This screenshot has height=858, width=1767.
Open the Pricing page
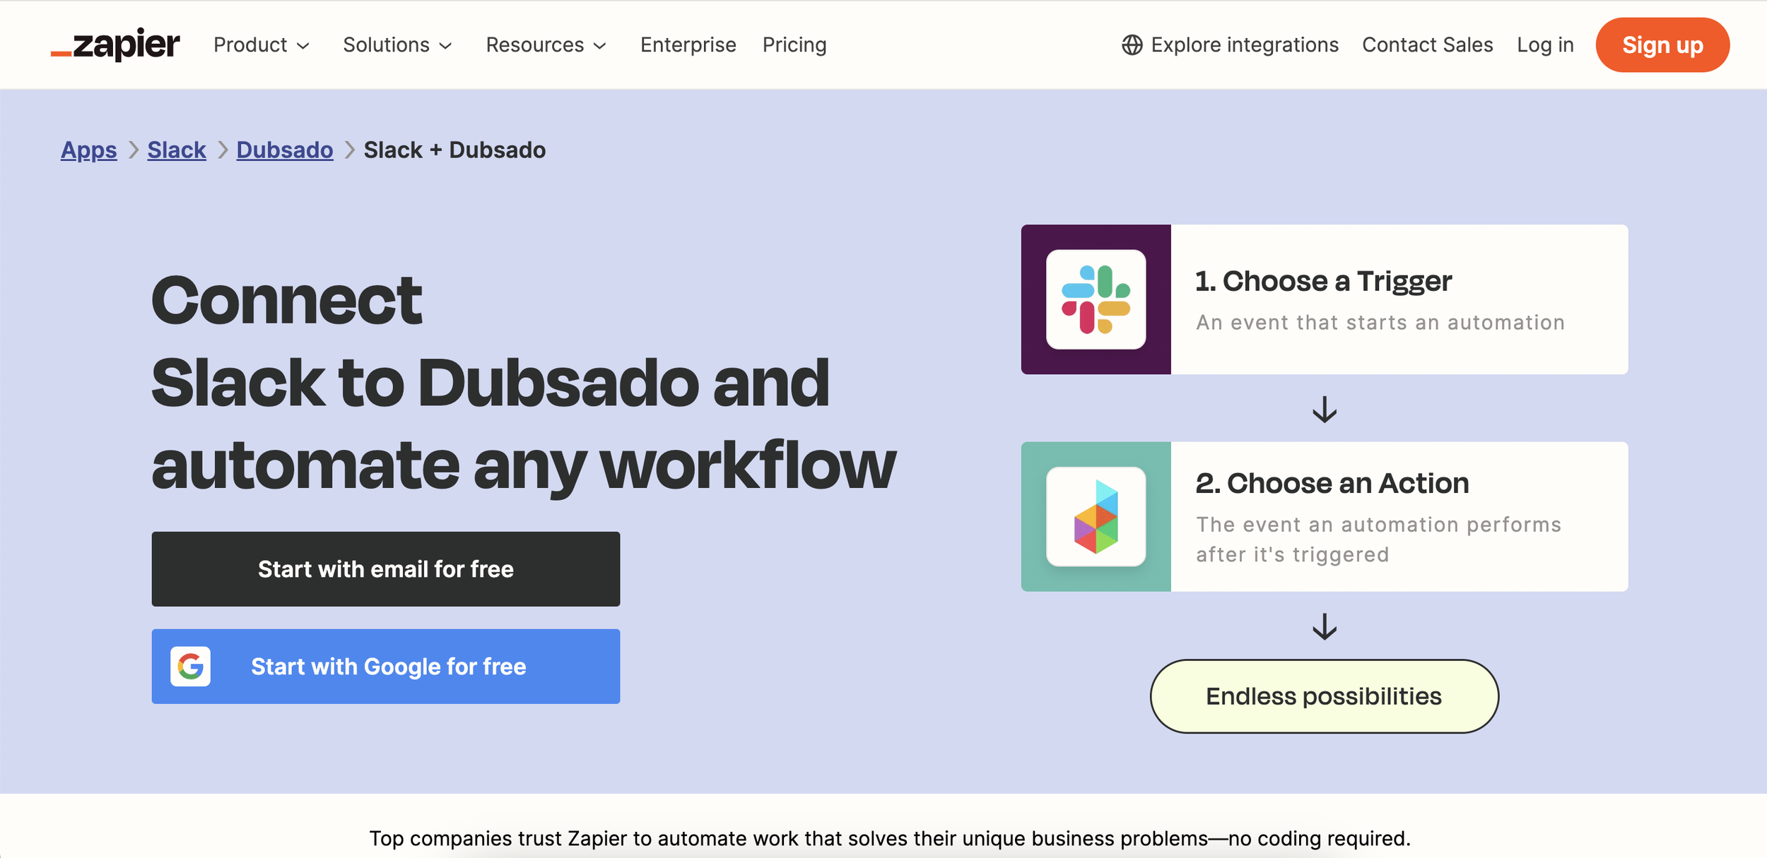794,45
